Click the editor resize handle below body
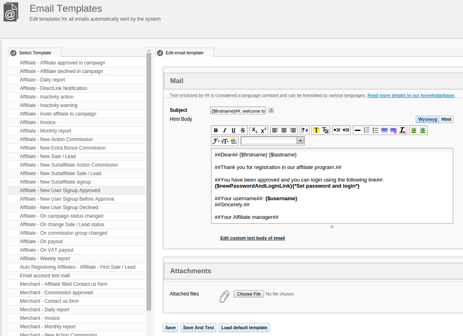Viewport: 463px width, 336px height. tap(332, 227)
